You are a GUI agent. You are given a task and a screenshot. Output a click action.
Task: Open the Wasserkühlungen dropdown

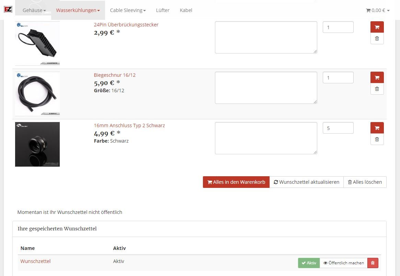(x=78, y=10)
